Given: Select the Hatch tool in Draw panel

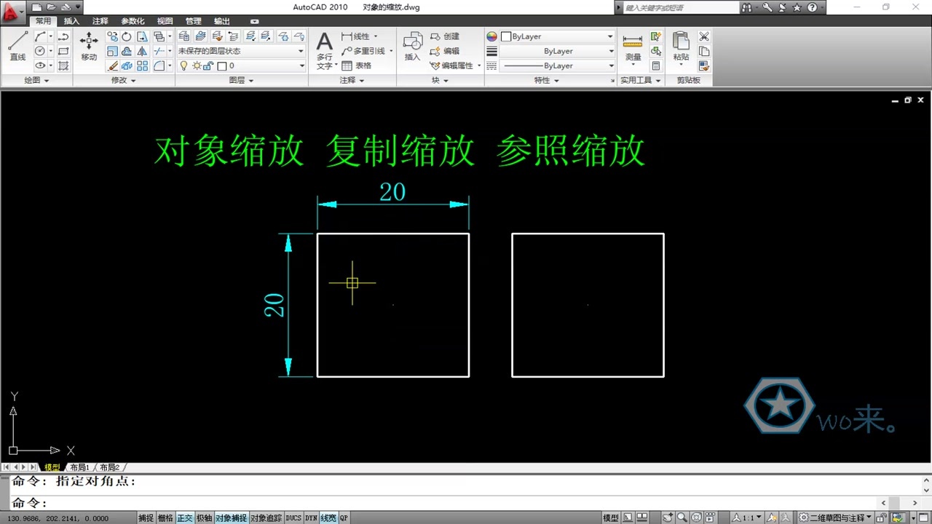Looking at the screenshot, I should click(x=63, y=65).
